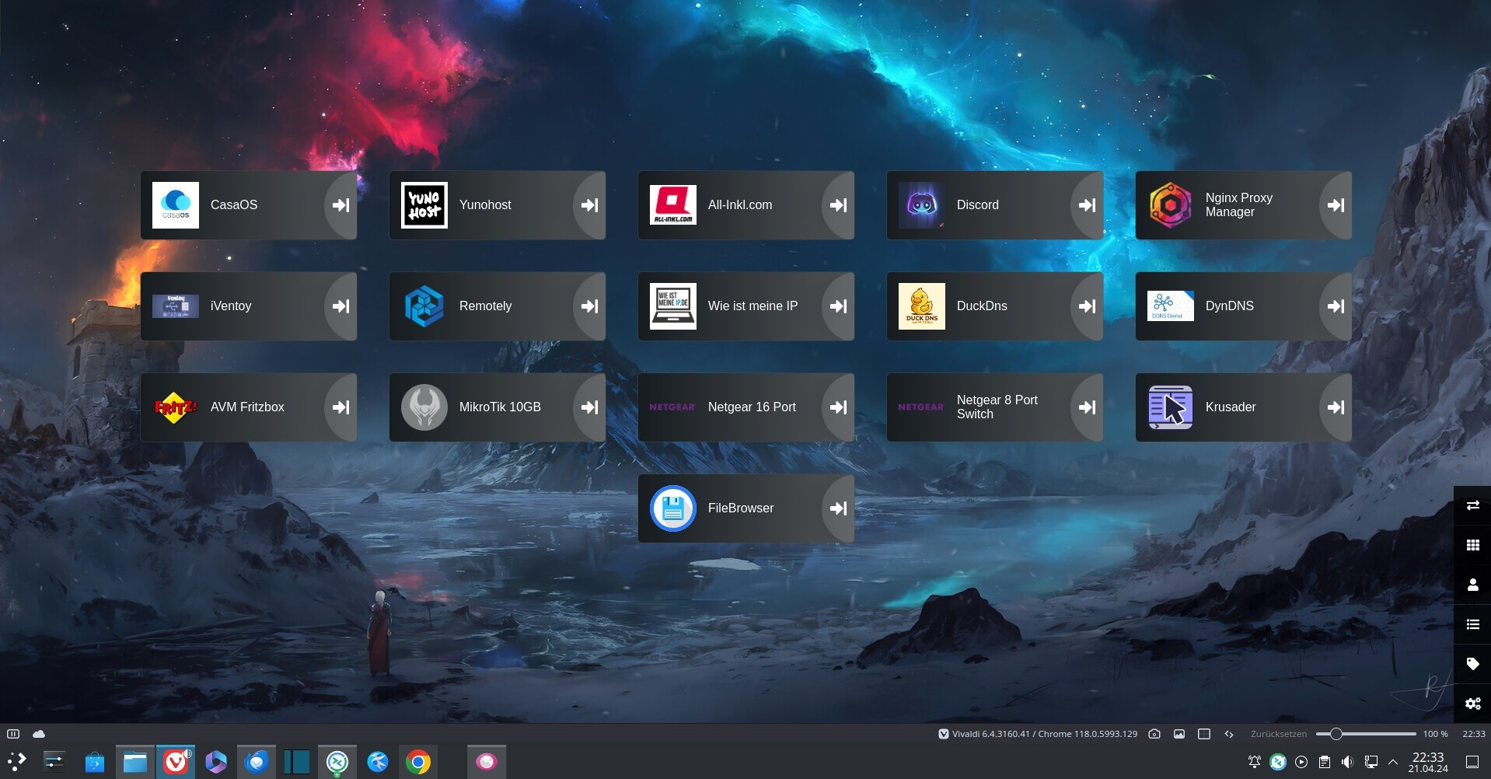
Task: Click the Discord logo image
Action: (922, 205)
